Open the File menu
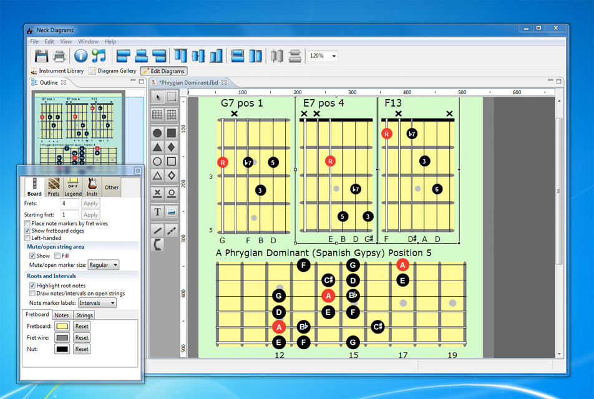Viewport: 594px width, 399px height. tap(34, 42)
